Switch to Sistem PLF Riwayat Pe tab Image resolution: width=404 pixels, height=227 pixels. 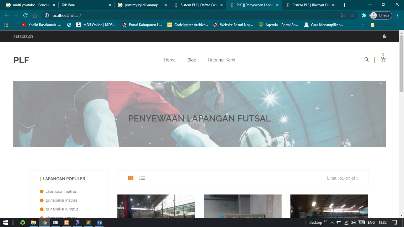310,5
